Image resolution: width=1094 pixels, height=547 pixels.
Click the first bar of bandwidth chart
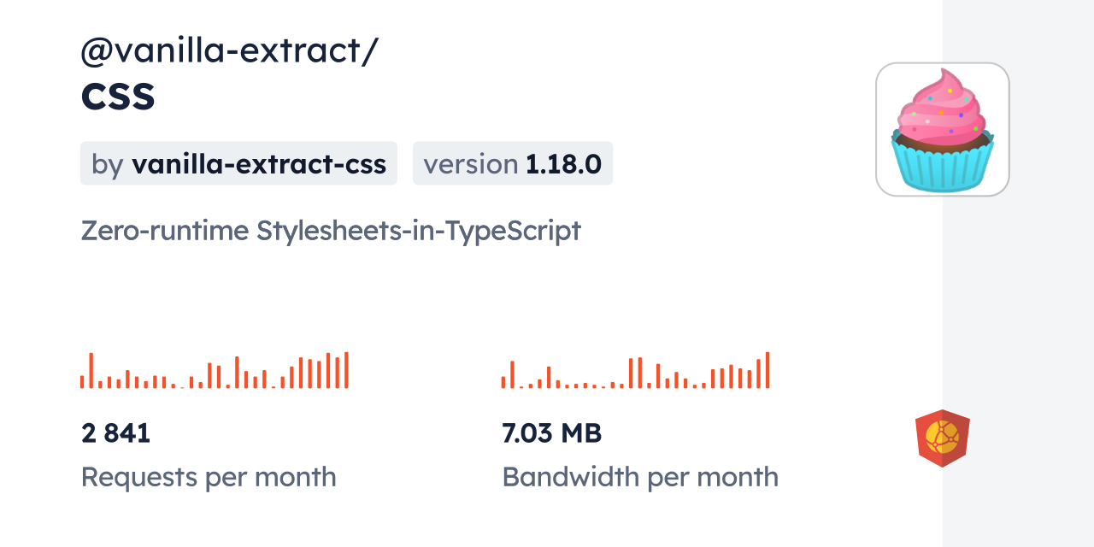pyautogui.click(x=503, y=382)
